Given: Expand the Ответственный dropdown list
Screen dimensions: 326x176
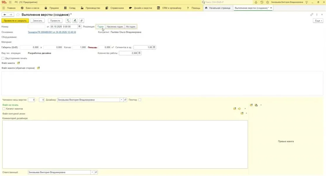Looking at the screenshot, I should click(x=92, y=172).
